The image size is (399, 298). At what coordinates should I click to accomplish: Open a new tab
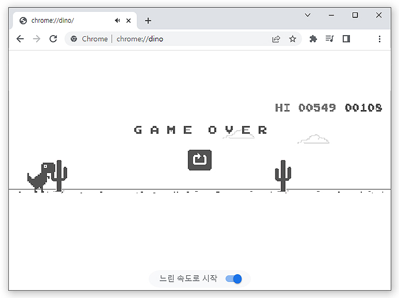148,21
